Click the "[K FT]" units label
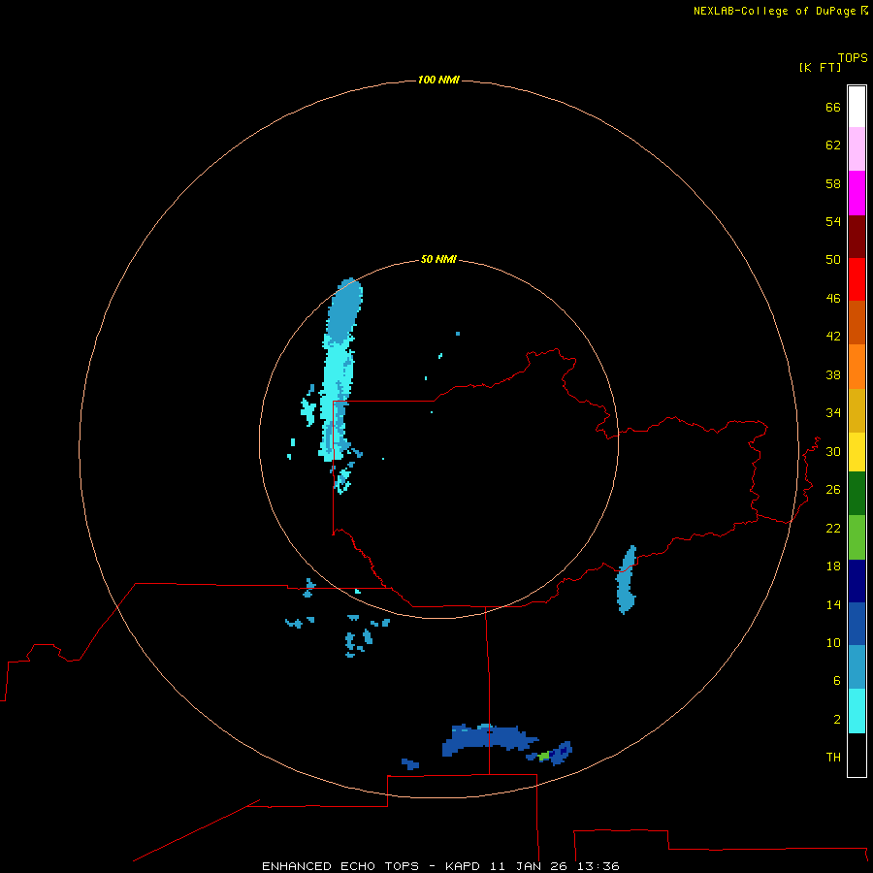This screenshot has width=873, height=873. pos(820,67)
